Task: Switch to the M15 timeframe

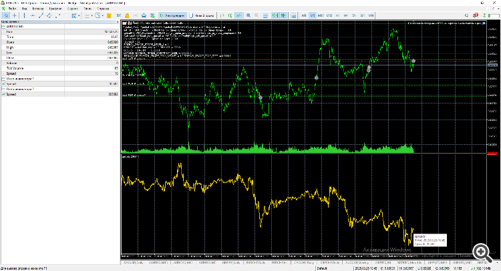Action: click(321, 15)
